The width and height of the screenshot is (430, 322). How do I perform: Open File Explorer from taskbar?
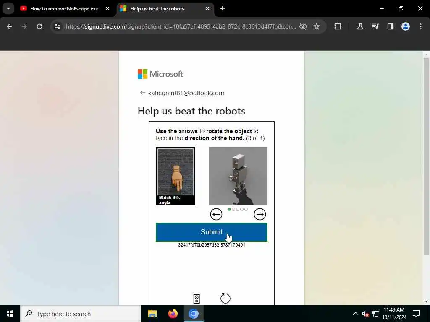[152, 314]
